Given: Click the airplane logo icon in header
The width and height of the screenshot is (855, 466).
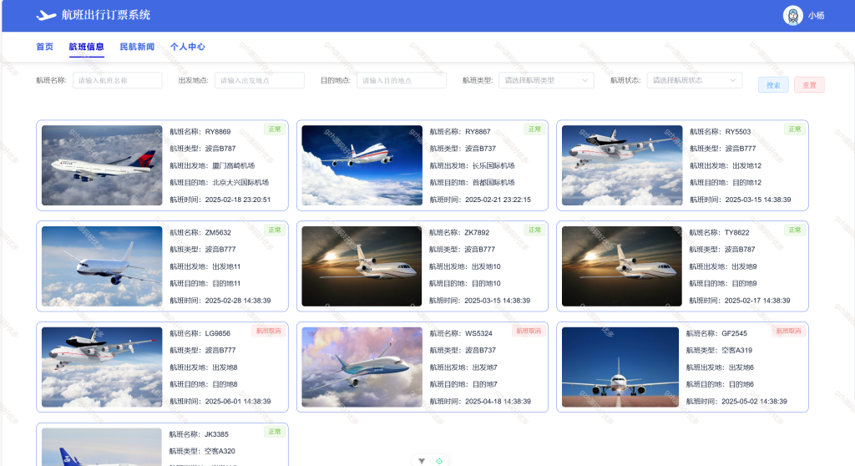Looking at the screenshot, I should (x=46, y=15).
